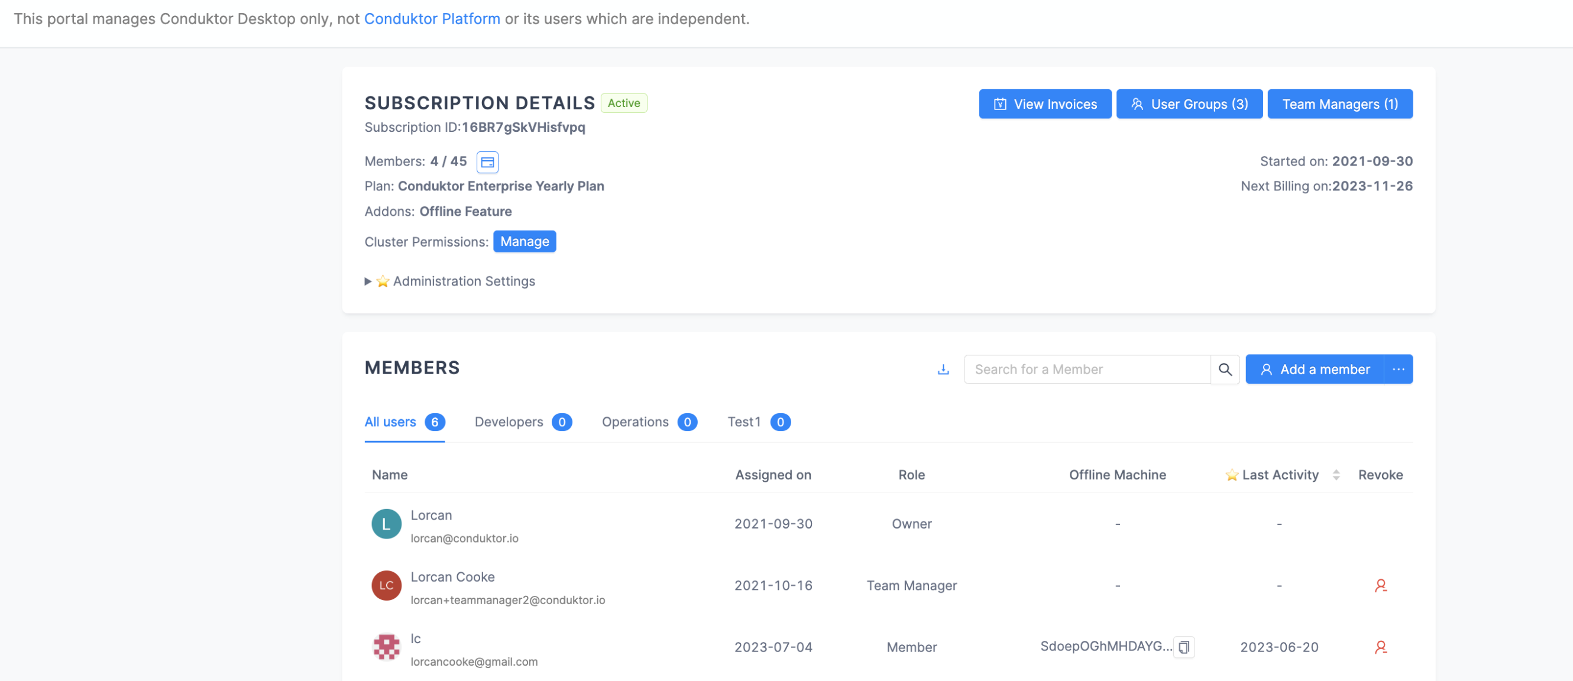Click the Team Manager role cell
This screenshot has width=1573, height=681.
911,586
